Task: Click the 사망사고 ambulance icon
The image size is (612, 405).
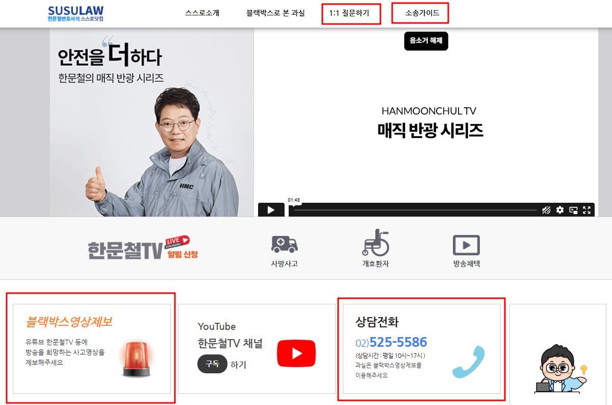Action: pos(285,245)
